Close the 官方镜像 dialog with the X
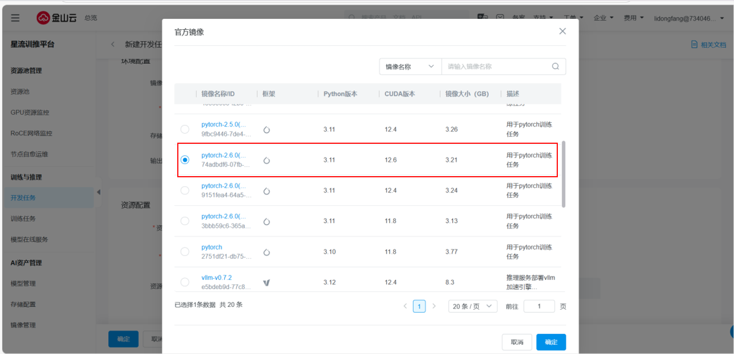This screenshot has height=354, width=734. point(562,31)
